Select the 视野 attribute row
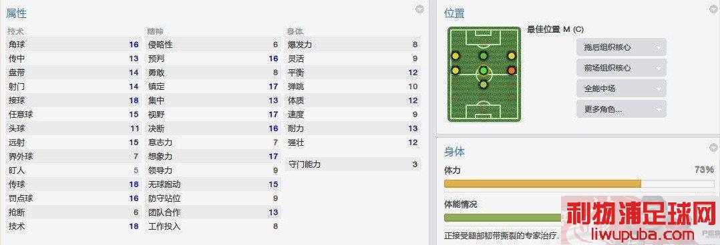Screen dimensions: 720x245 [x=213, y=115]
